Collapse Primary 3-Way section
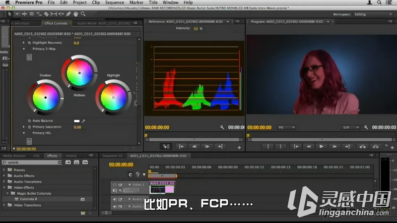Viewport: 397px width, 223px height. coord(24,49)
